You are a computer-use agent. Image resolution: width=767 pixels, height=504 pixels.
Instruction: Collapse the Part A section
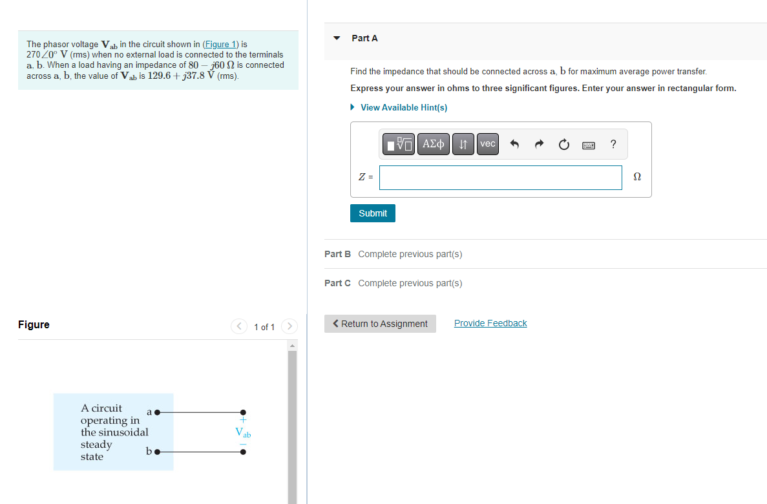[x=336, y=37]
